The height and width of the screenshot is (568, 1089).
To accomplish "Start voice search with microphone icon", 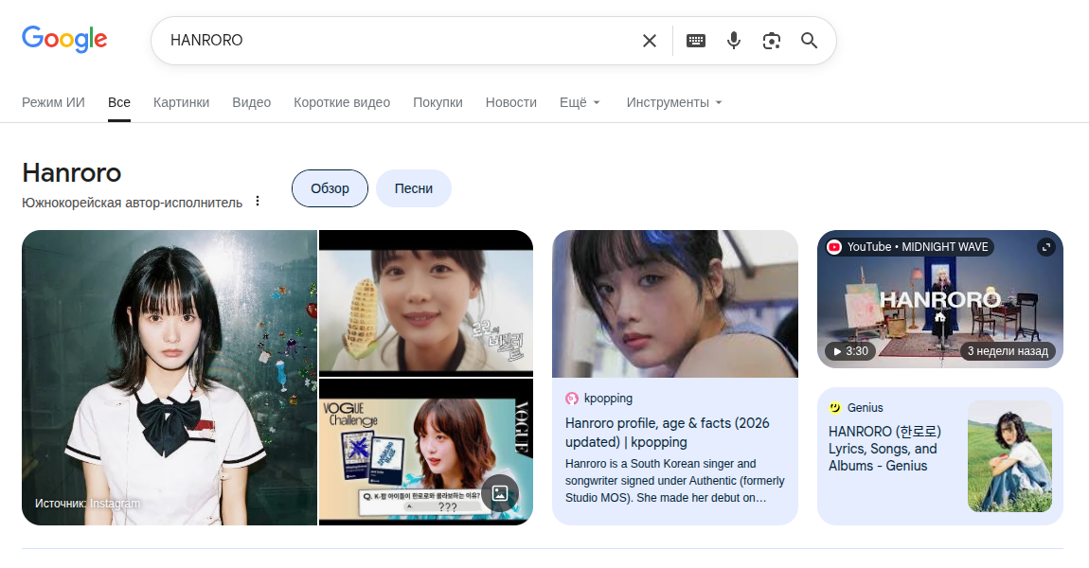I will (x=733, y=41).
